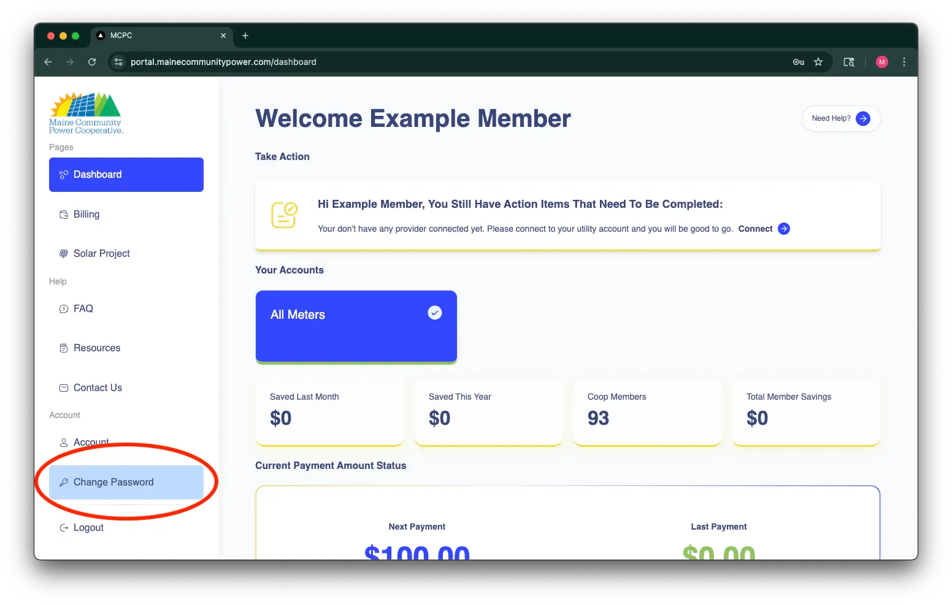The height and width of the screenshot is (605, 952).
Task: Click the Change Password key icon
Action: (x=64, y=482)
